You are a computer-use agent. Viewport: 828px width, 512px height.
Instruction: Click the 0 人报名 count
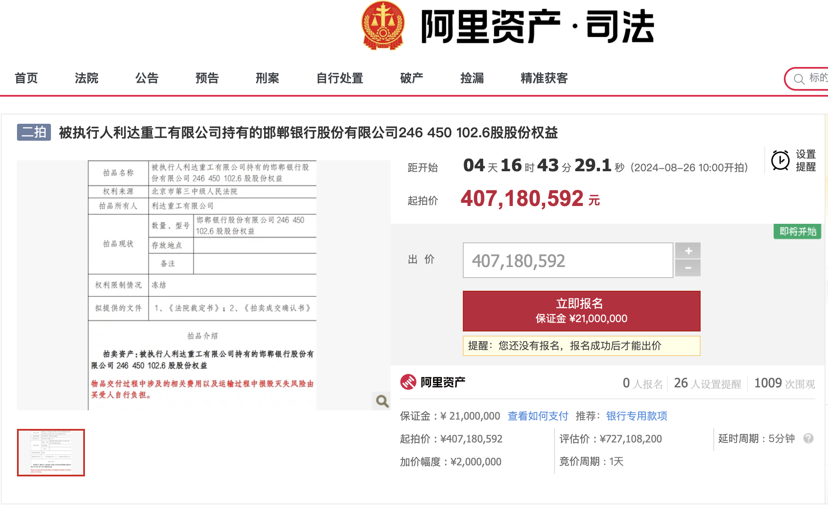(x=642, y=383)
